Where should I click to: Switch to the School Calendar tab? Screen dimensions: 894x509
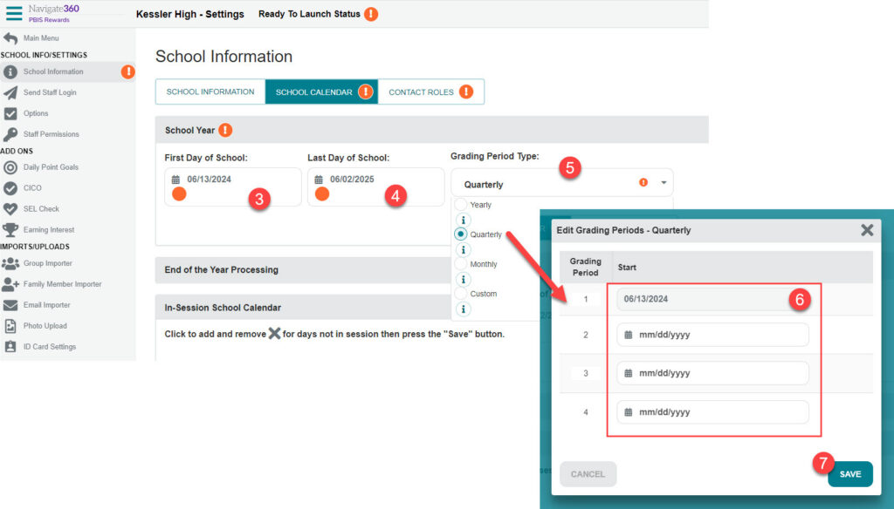pos(321,92)
